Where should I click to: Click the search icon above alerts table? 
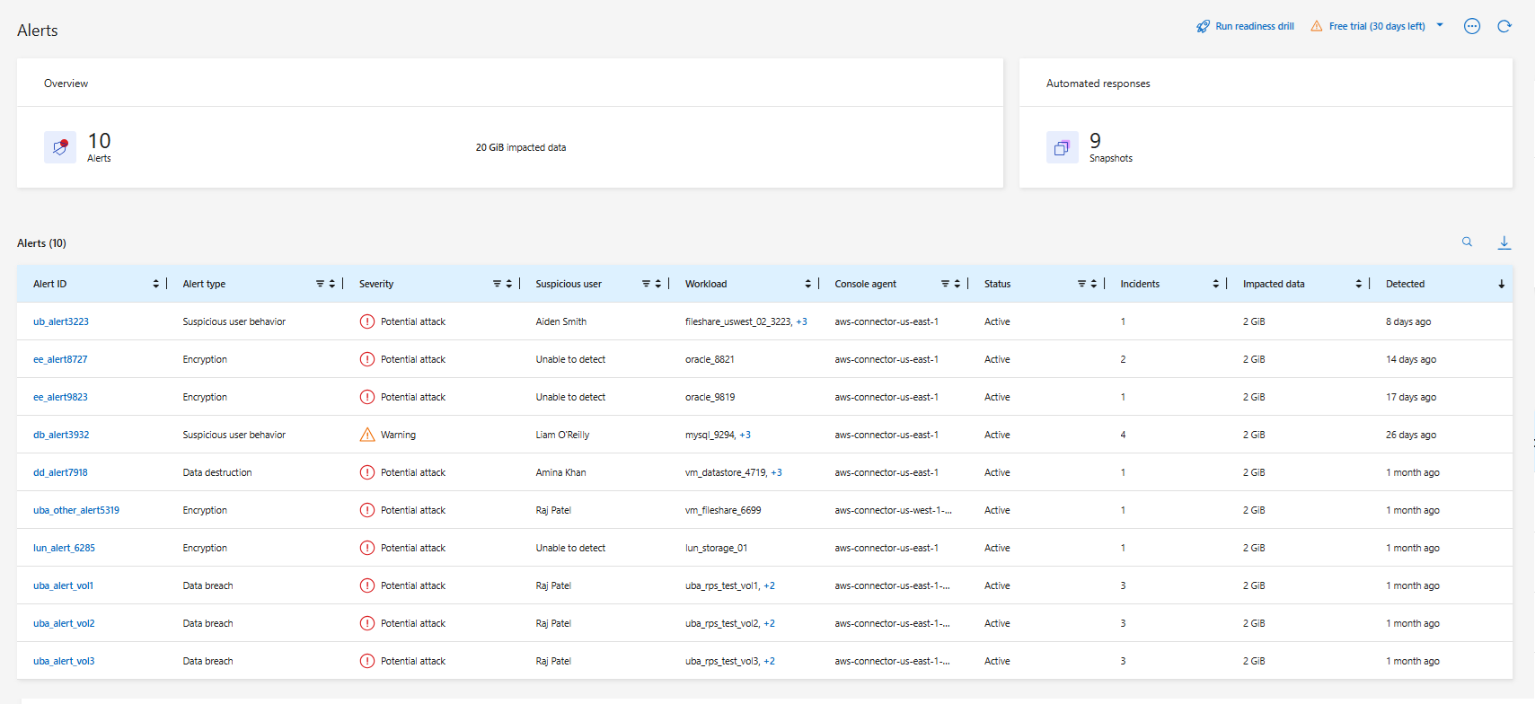click(1467, 242)
